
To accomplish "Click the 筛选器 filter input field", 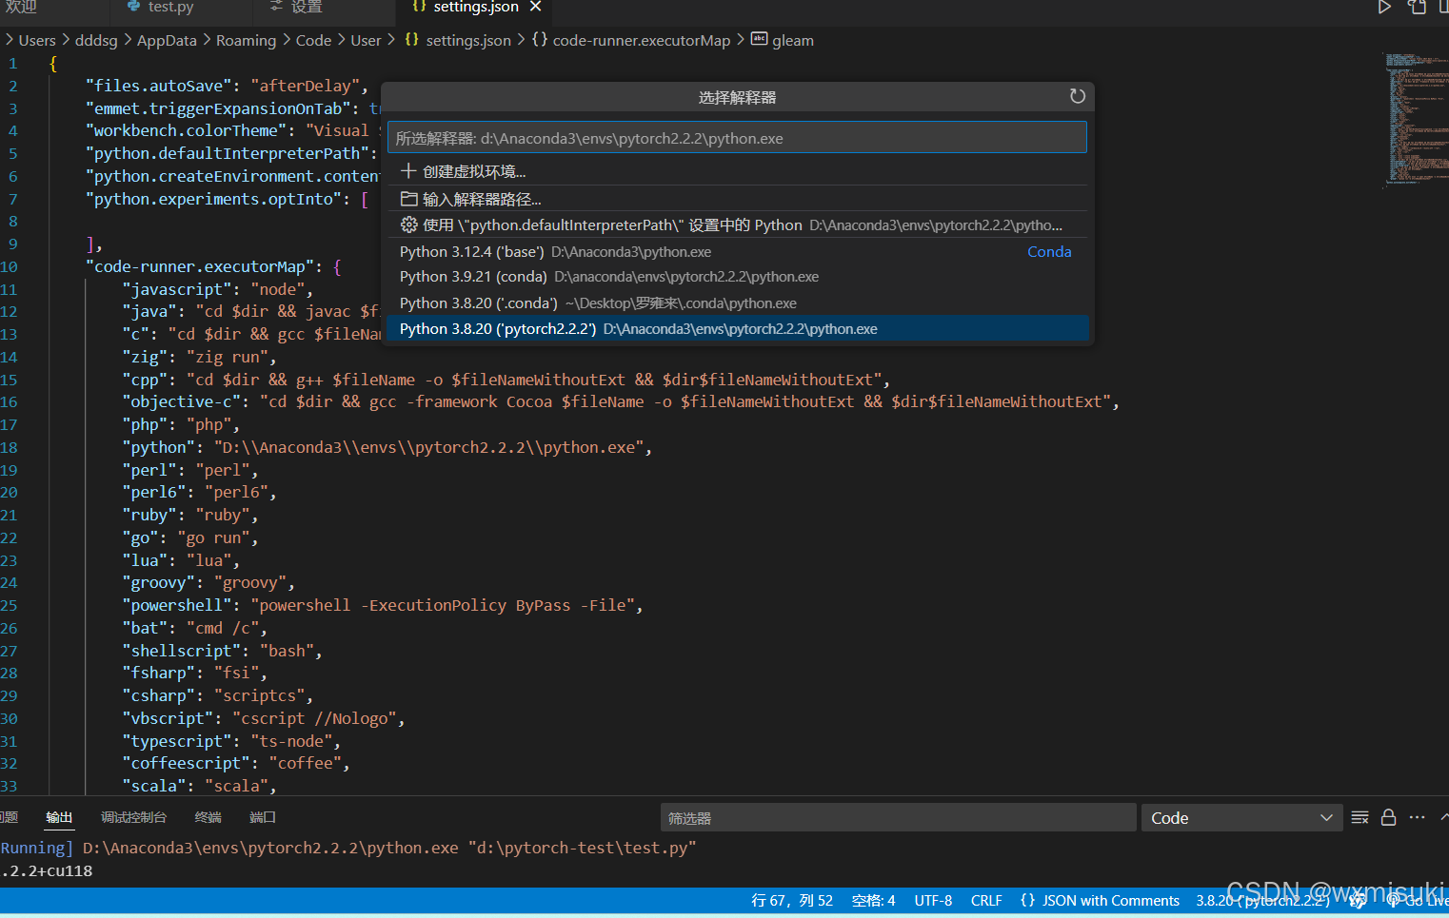I will pyautogui.click(x=895, y=817).
